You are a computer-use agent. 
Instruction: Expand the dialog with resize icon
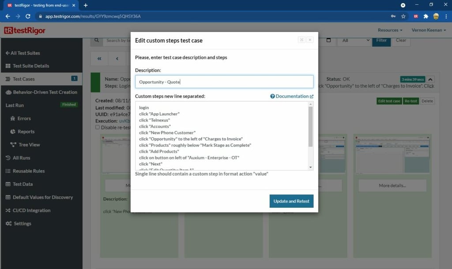[x=301, y=40]
